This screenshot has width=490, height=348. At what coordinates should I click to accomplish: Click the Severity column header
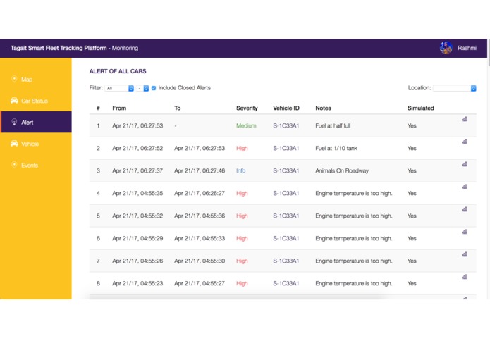[x=247, y=108]
